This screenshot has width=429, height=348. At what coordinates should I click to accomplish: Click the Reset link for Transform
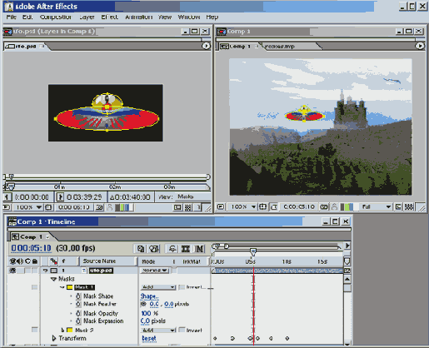tap(149, 338)
